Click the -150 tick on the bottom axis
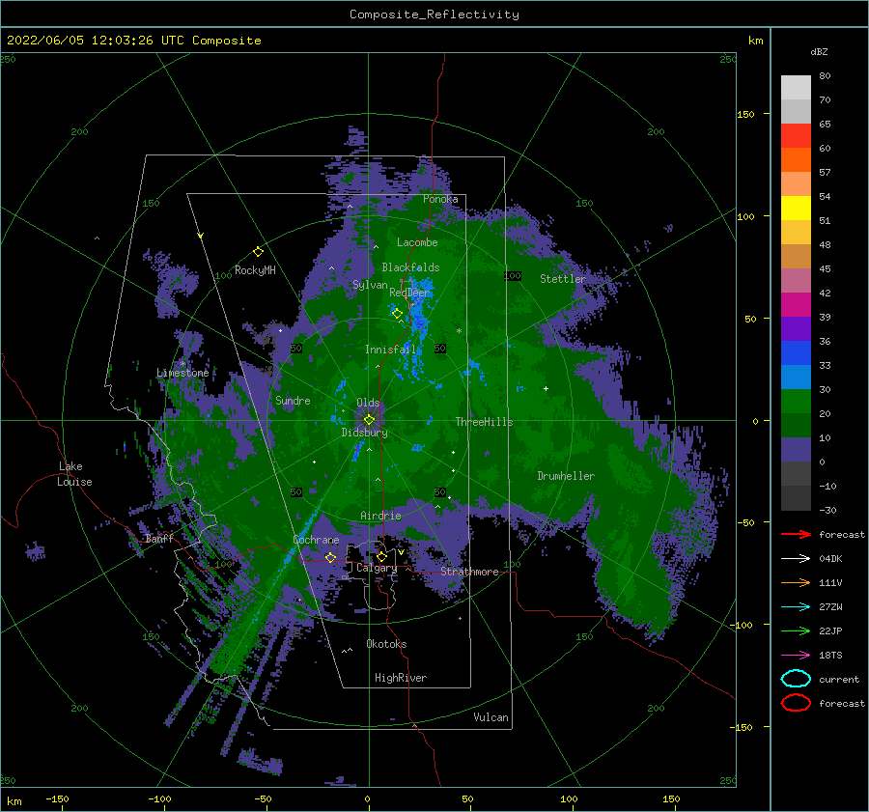The height and width of the screenshot is (812, 869). point(57,798)
